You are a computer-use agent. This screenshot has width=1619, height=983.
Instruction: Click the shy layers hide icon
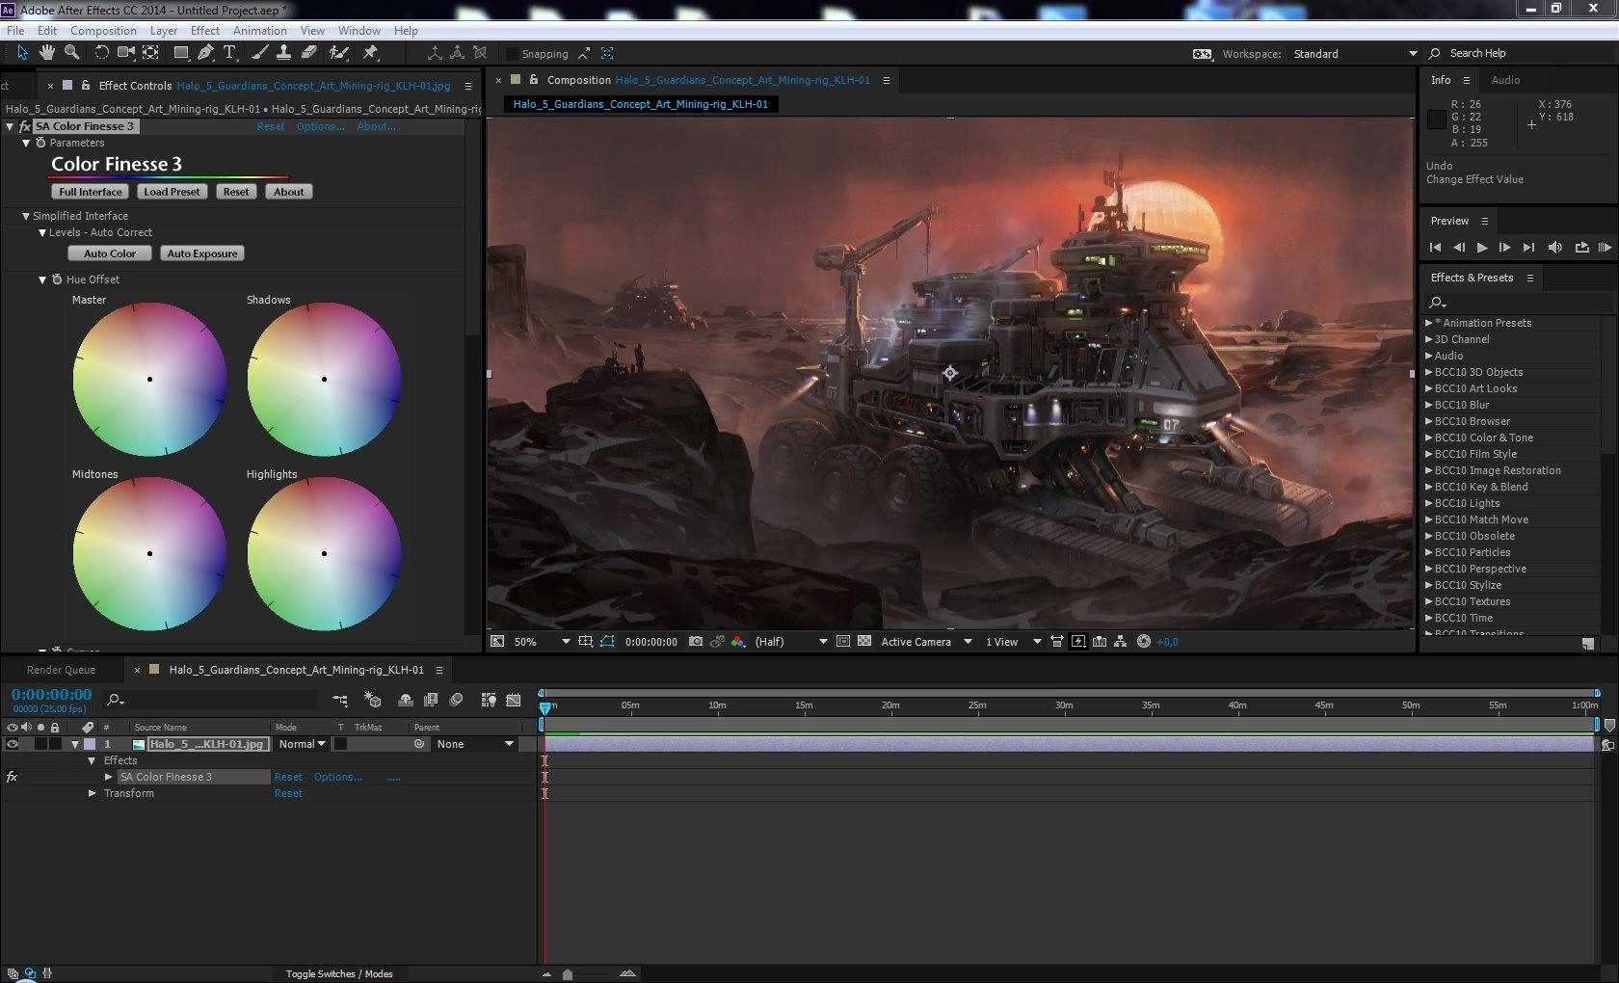pyautogui.click(x=406, y=701)
